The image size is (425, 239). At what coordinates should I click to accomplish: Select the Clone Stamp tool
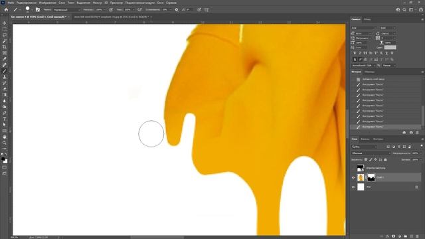click(x=5, y=77)
